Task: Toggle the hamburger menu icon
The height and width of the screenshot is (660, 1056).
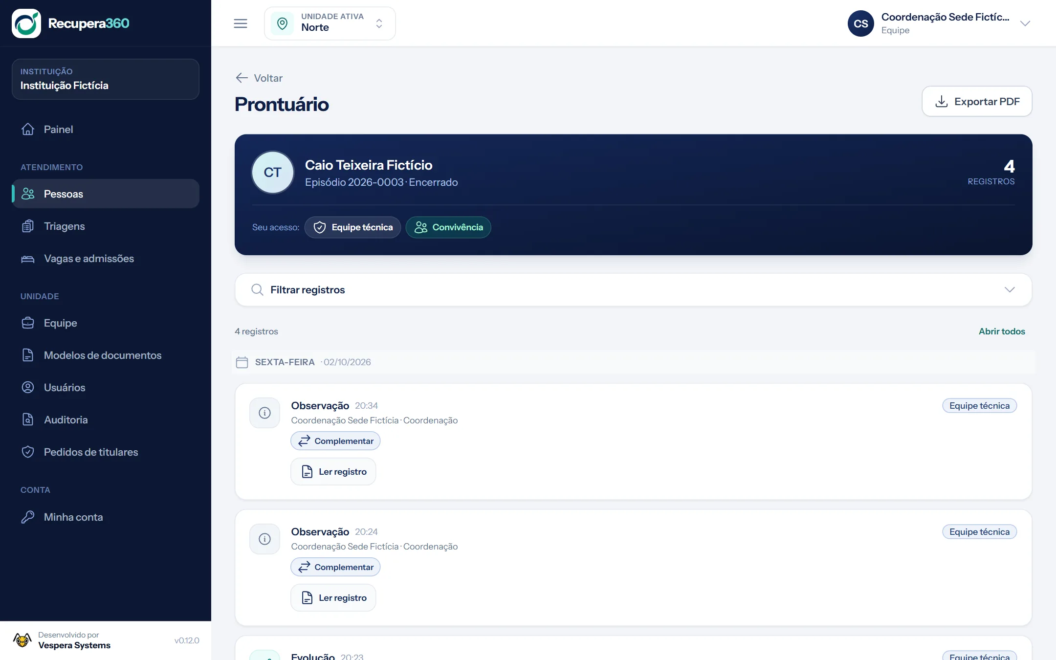Action: coord(241,23)
